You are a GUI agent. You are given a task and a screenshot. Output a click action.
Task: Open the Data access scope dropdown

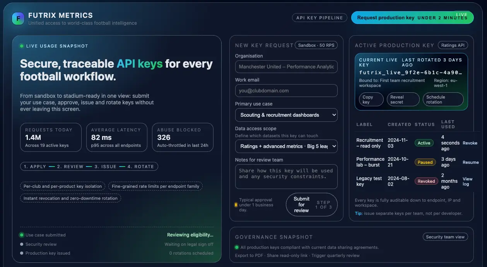[x=286, y=146]
